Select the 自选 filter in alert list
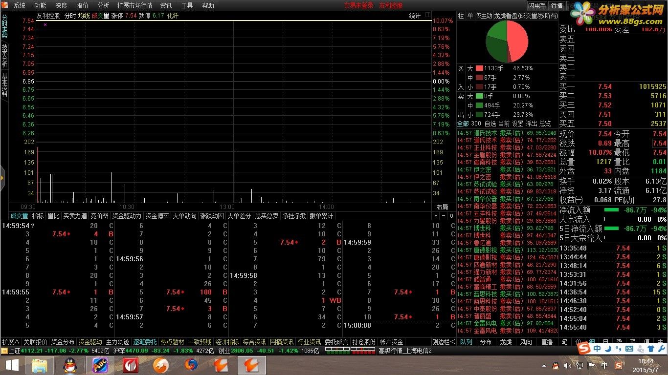The width and height of the screenshot is (668, 375). [490, 124]
